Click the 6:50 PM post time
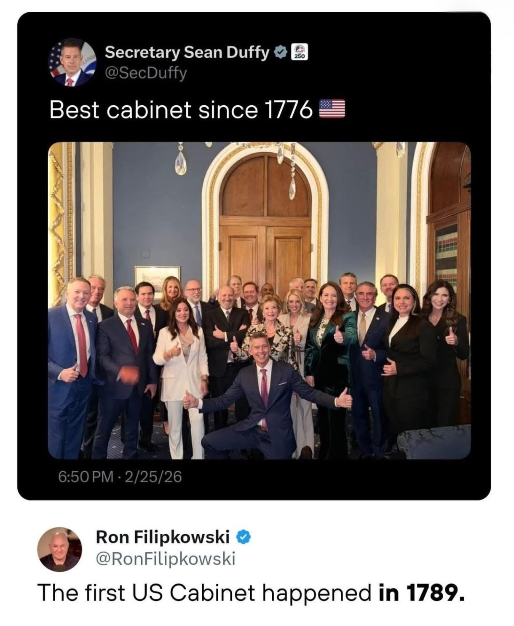 (x=86, y=476)
